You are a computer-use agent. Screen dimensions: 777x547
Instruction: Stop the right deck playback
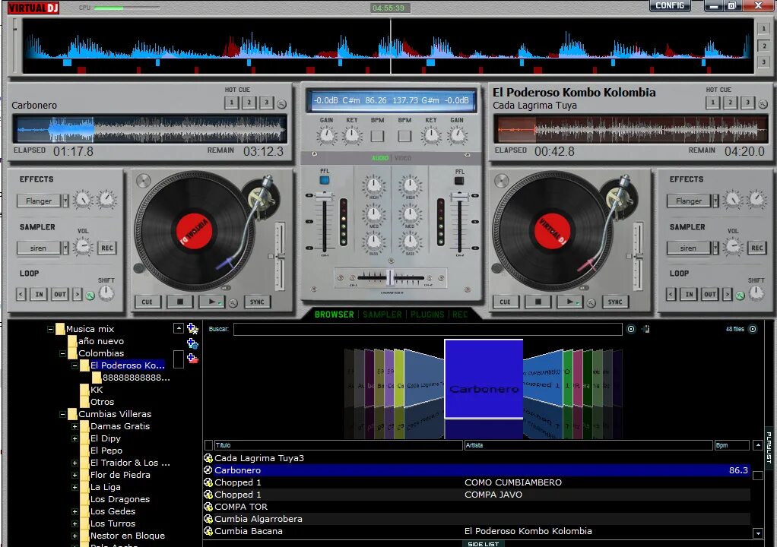coord(538,302)
